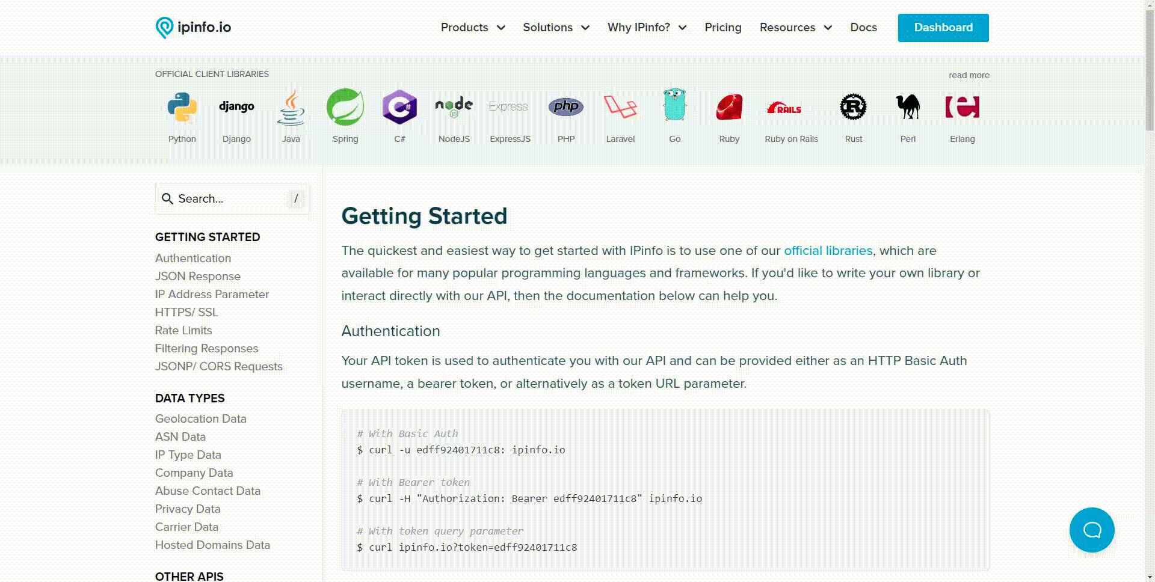
Task: Select the Spring framework icon
Action: point(345,106)
